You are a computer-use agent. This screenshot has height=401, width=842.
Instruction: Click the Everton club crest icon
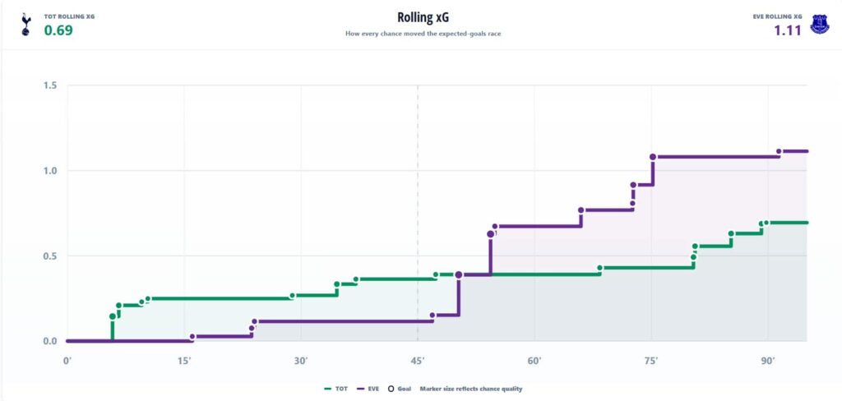820,25
